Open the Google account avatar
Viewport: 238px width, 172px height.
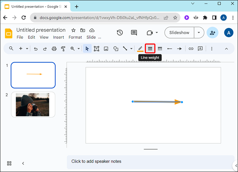(x=229, y=33)
